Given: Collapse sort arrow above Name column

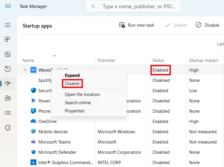Looking at the screenshot, I should 54,55.
